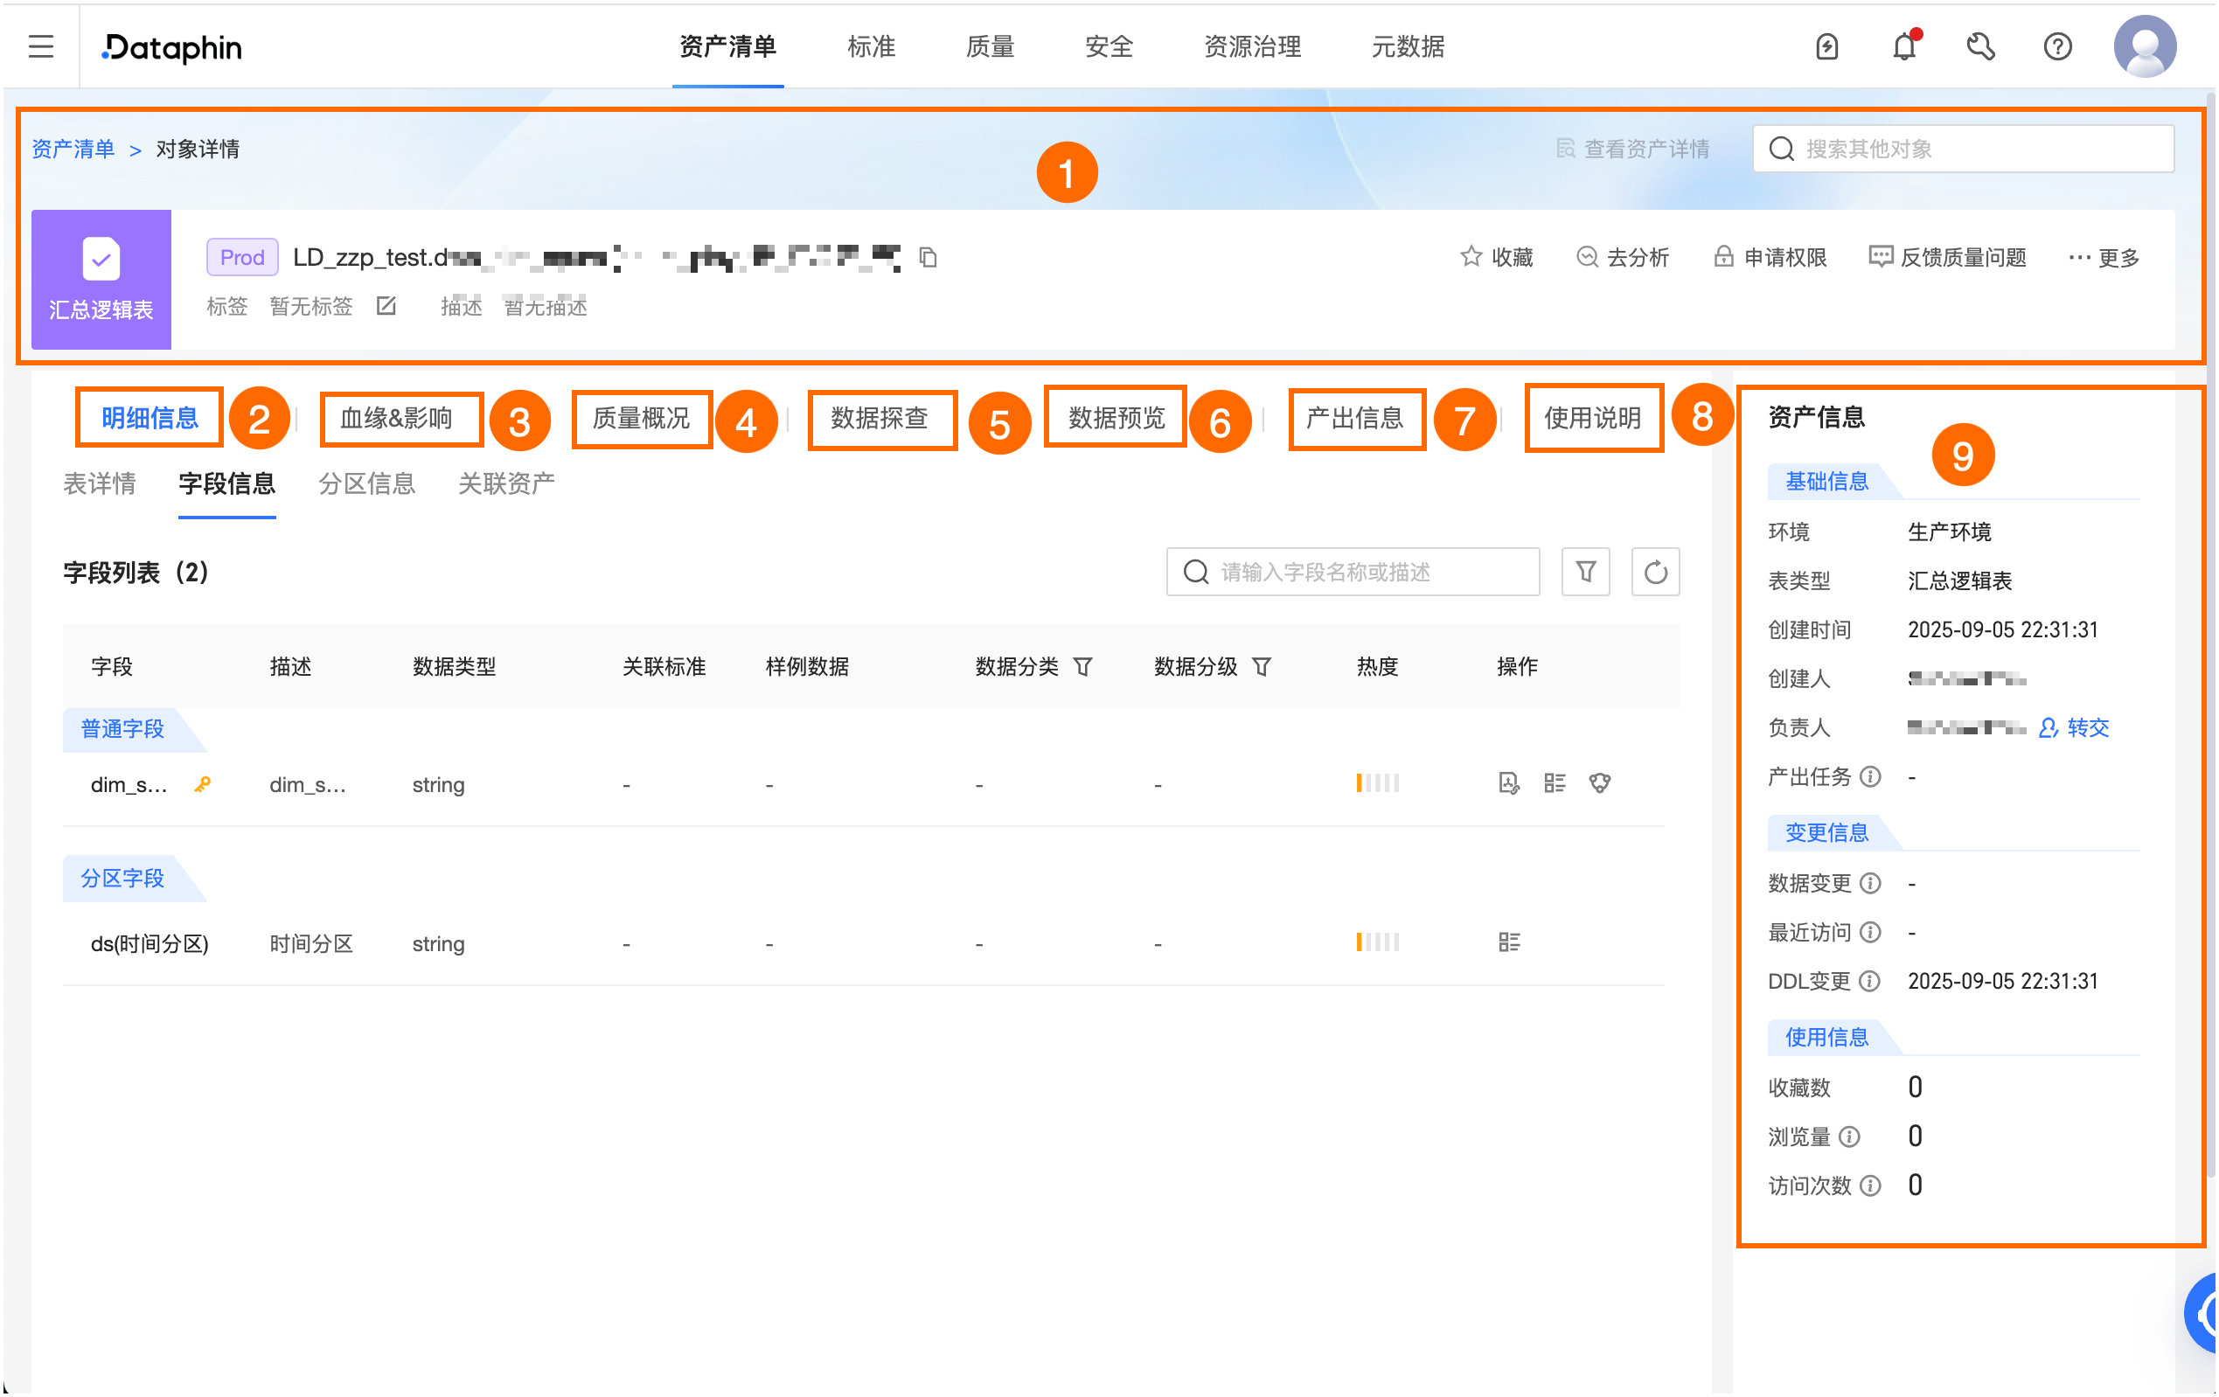2219x1397 pixels.
Task: Open the hamburger menu icon
Action: (x=40, y=46)
